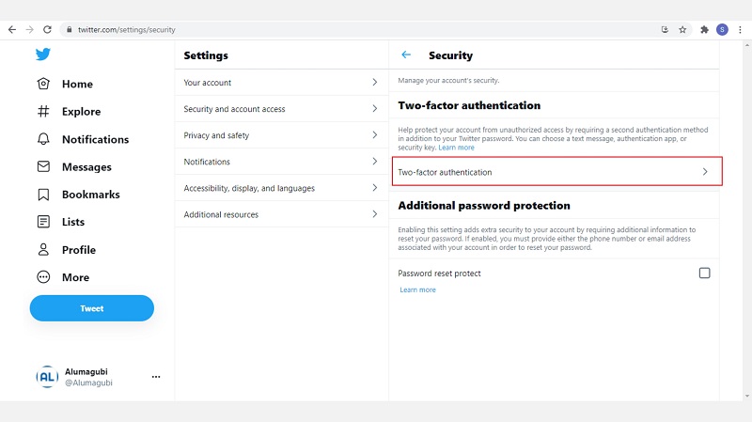Click the Twitter bird logo
Image resolution: width=752 pixels, height=422 pixels.
(43, 55)
